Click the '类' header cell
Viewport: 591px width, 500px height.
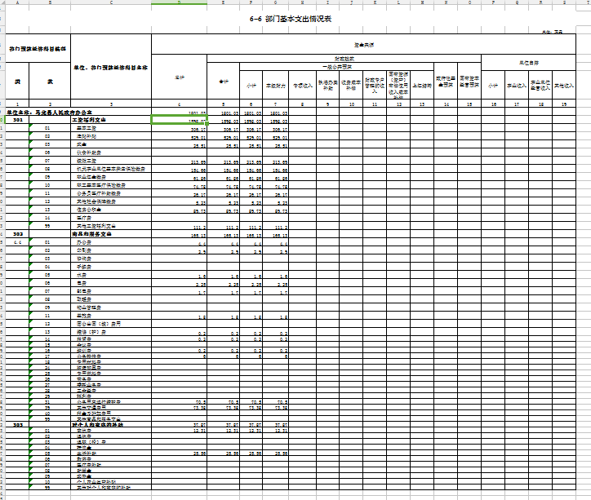[x=16, y=82]
